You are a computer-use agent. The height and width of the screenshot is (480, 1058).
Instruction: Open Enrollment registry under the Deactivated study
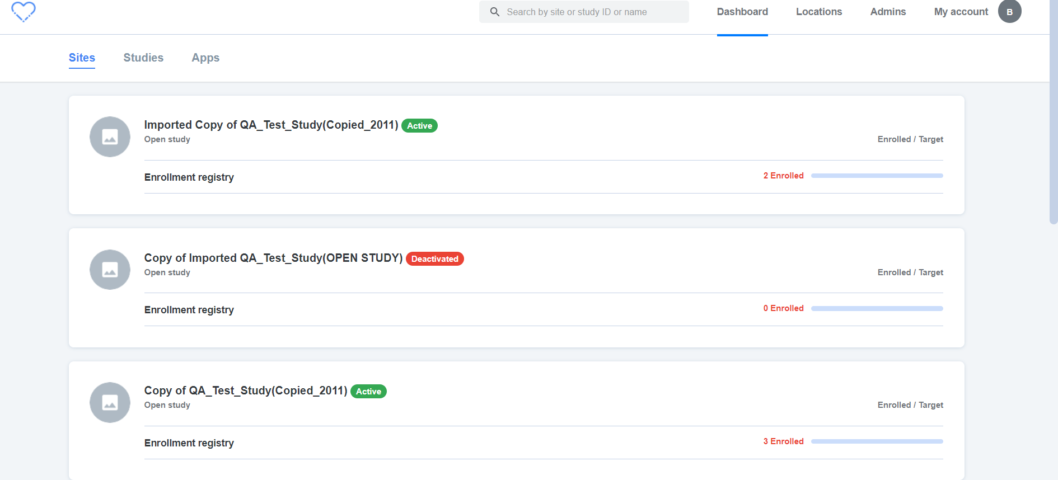click(189, 310)
